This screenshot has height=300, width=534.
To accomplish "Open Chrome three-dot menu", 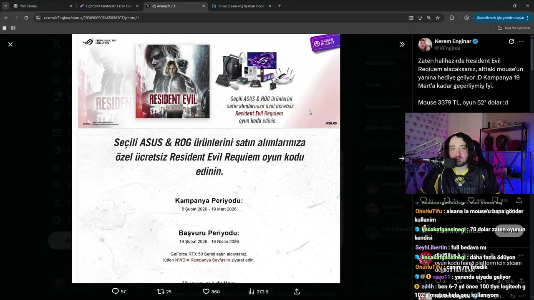I will [528, 18].
